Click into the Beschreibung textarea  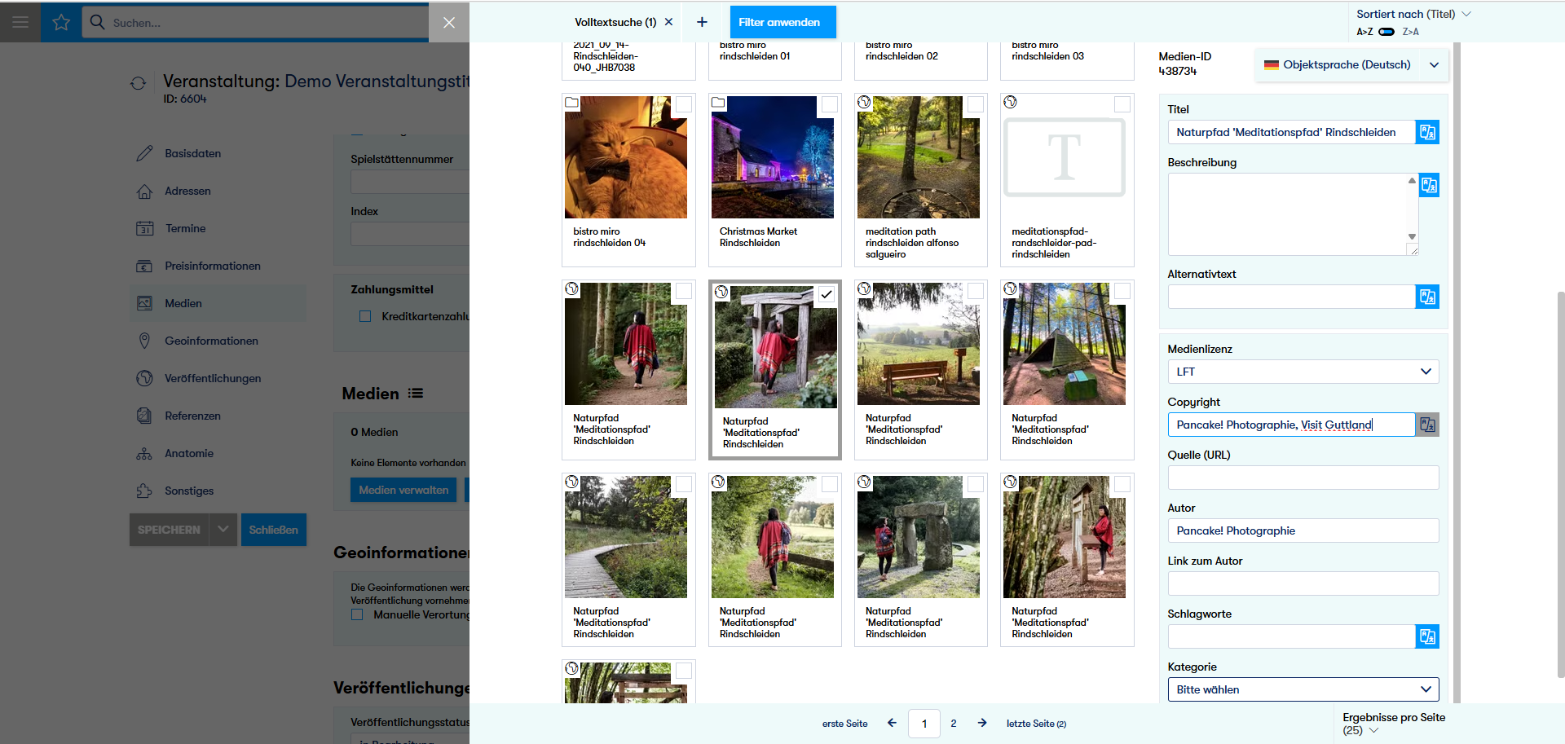(1293, 214)
